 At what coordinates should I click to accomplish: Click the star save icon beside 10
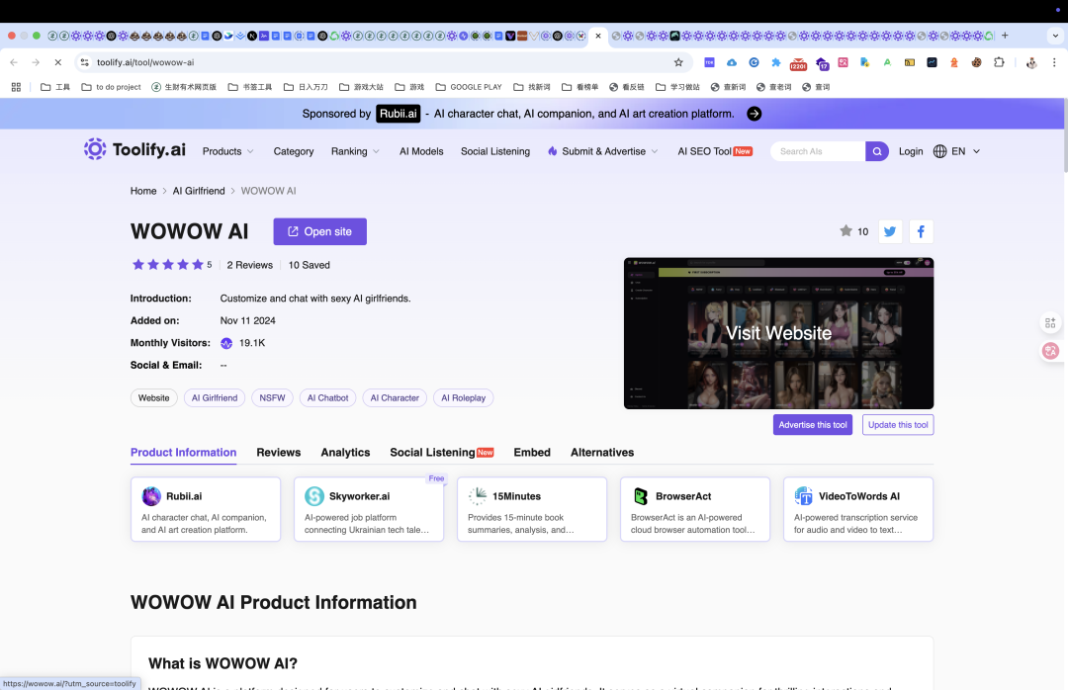pyautogui.click(x=845, y=231)
